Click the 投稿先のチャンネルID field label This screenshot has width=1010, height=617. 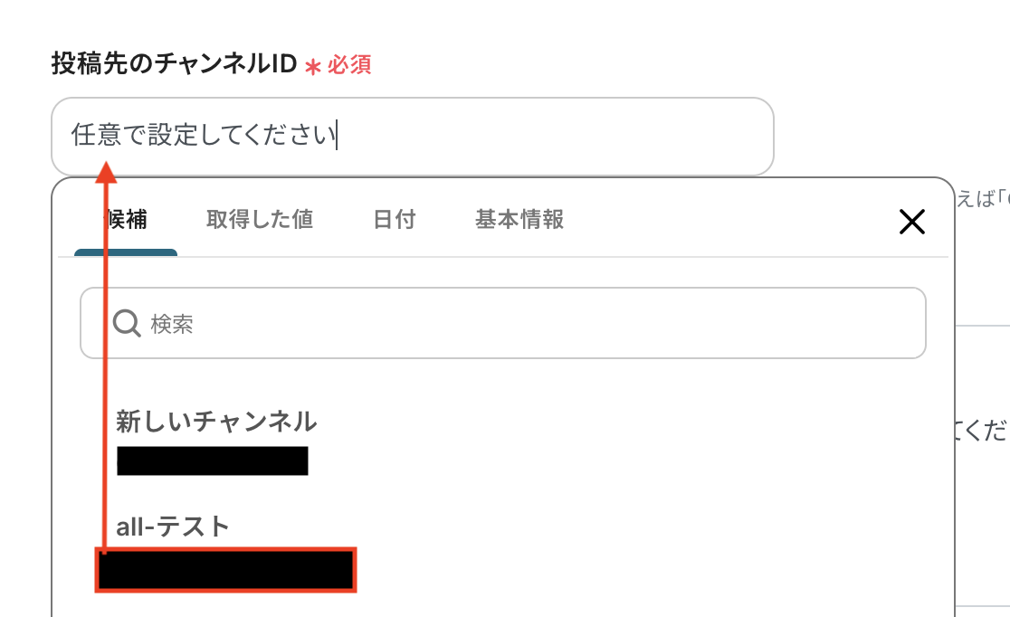[175, 64]
